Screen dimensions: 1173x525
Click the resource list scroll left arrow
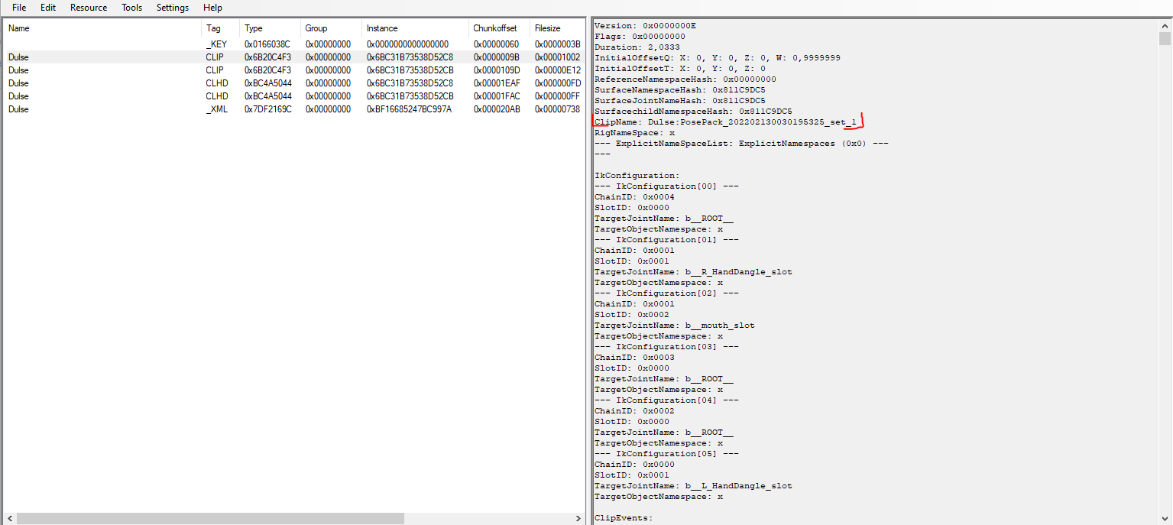(x=10, y=518)
